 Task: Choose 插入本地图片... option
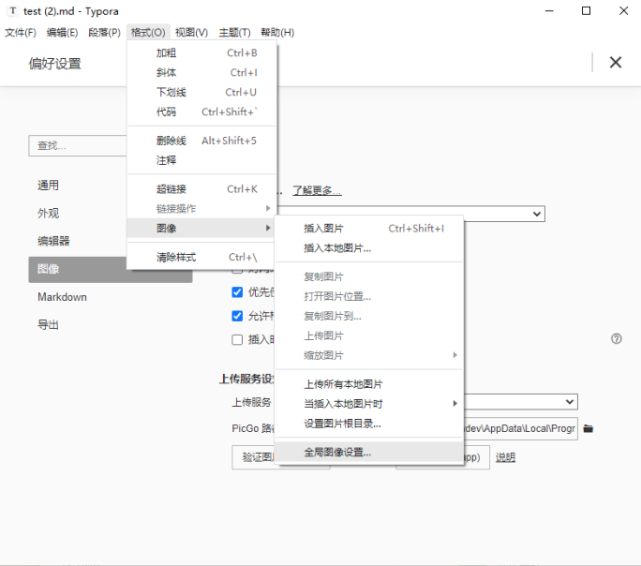pos(369,248)
